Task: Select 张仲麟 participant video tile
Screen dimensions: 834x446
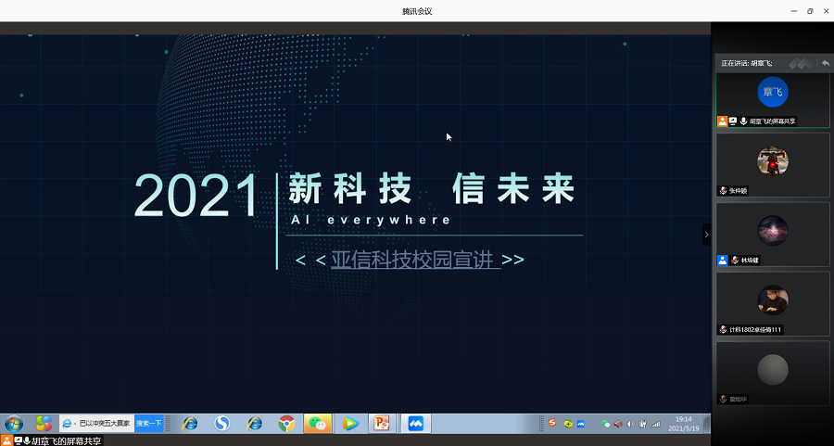Action: coord(772,164)
